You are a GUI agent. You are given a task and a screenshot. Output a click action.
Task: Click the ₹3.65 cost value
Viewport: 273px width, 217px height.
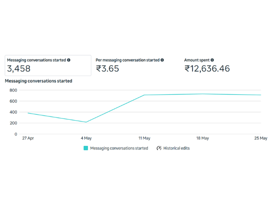(107, 69)
